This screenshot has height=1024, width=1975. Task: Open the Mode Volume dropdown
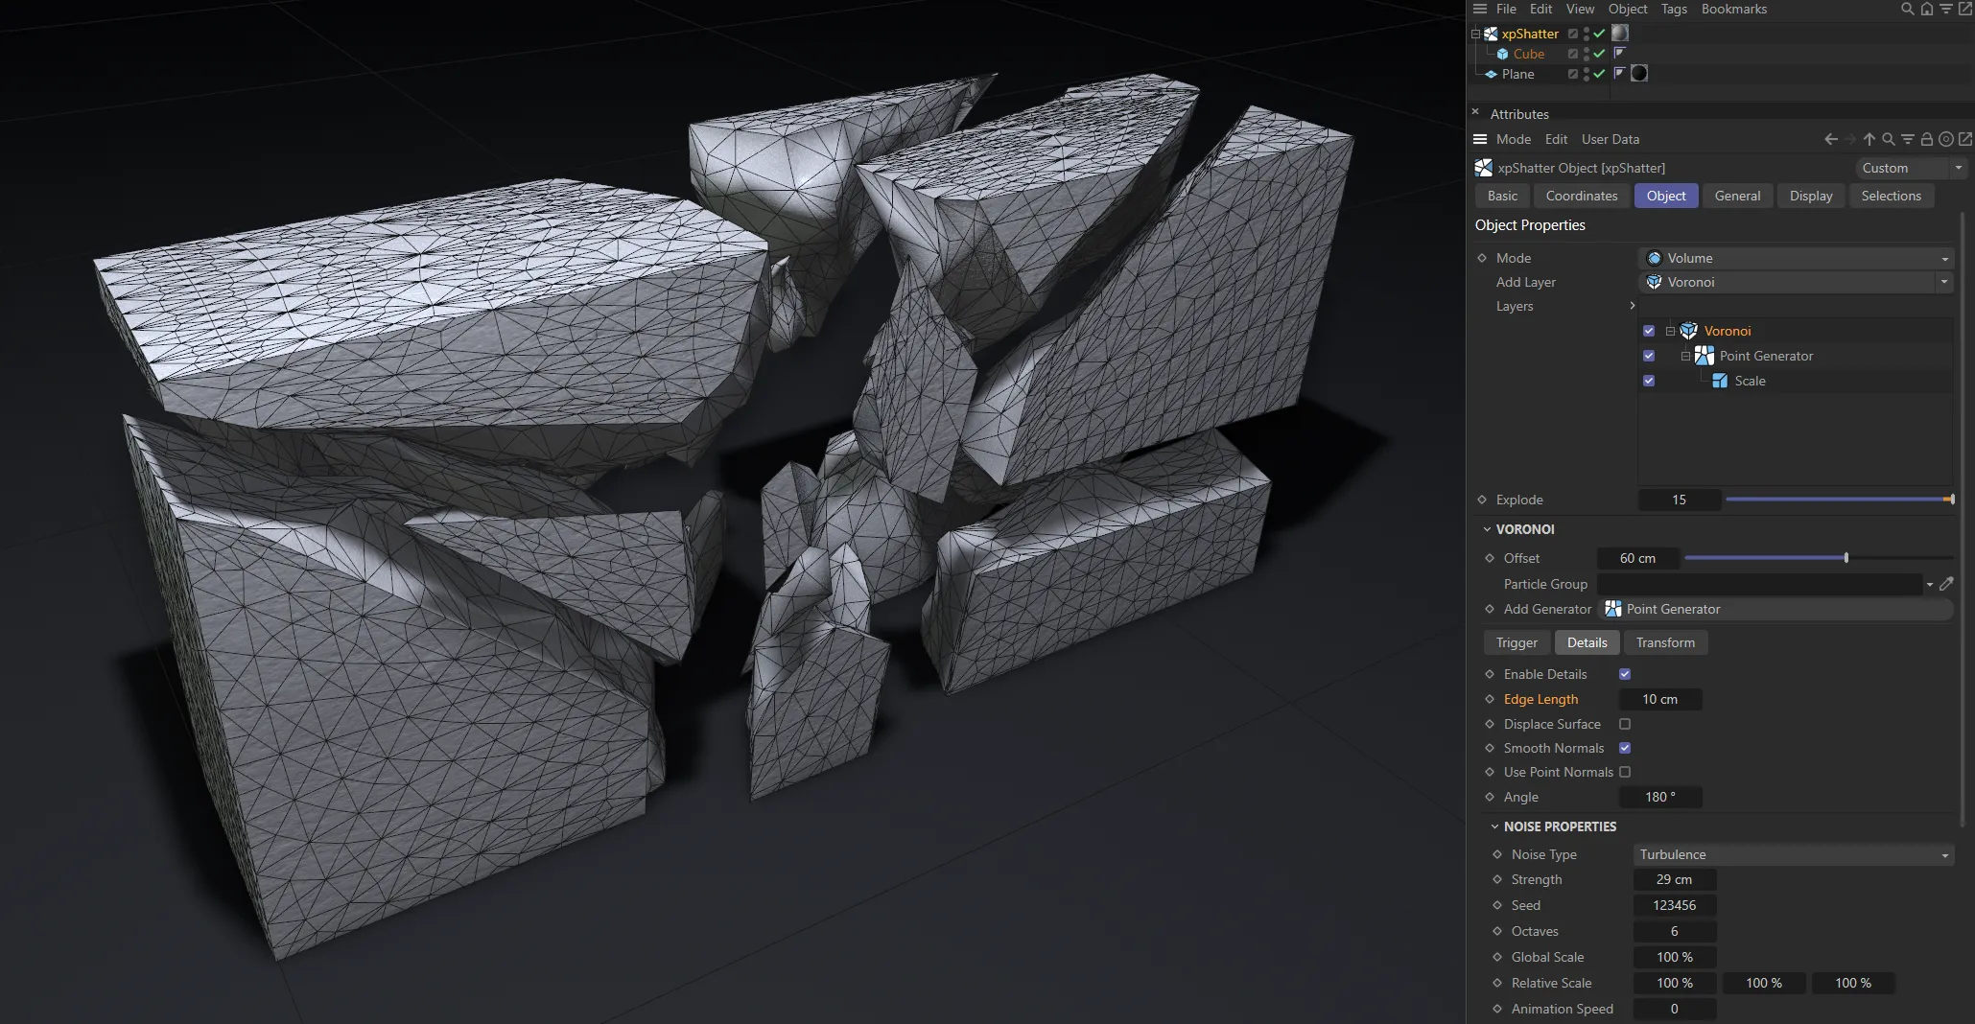click(1796, 258)
